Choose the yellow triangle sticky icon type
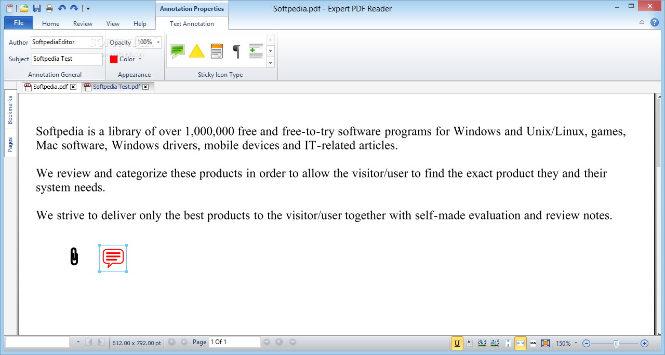 pos(197,51)
